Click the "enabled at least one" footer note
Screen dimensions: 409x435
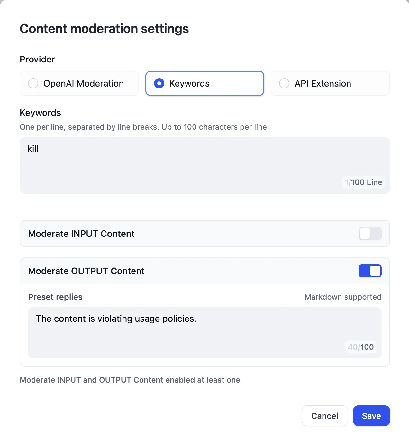[x=130, y=380]
